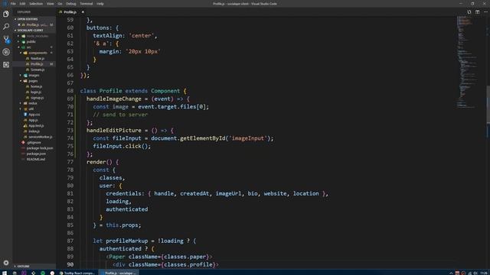
Task: Open index.js in the explorer
Action: pyautogui.click(x=34, y=131)
